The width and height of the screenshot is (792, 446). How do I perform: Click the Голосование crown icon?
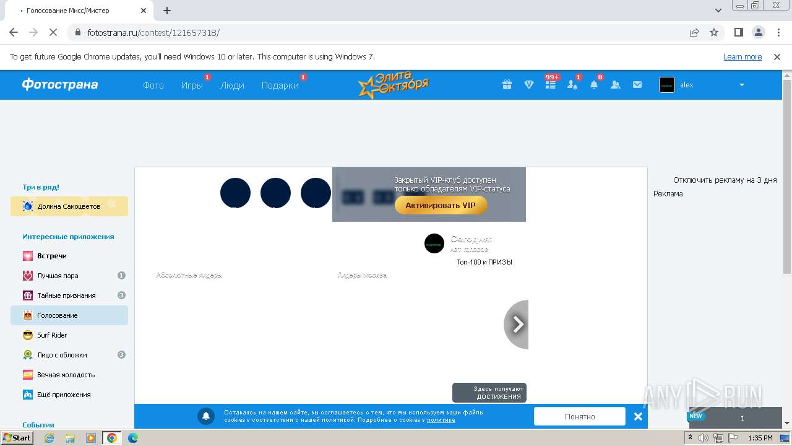(x=28, y=315)
